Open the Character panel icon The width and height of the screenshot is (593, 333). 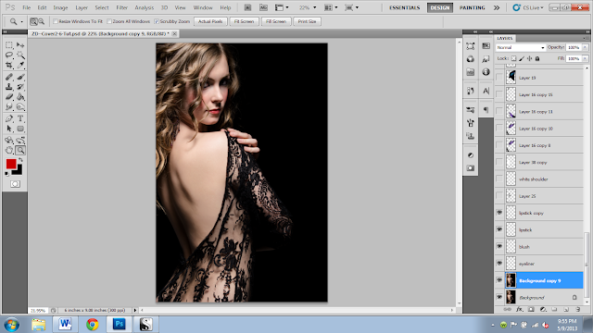pos(486,91)
